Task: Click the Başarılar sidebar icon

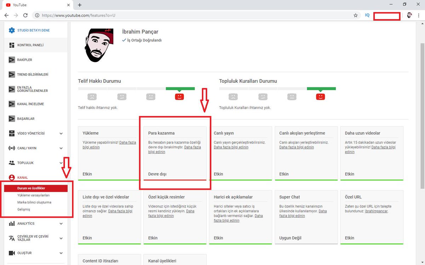Action: (12, 119)
